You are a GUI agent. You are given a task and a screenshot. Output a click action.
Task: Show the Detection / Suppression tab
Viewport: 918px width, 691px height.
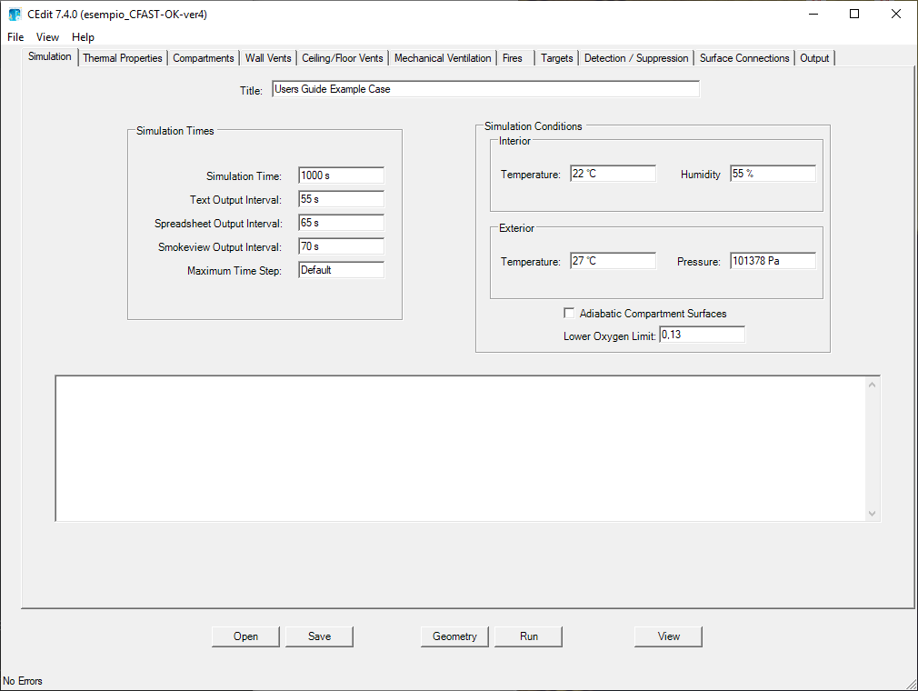point(636,58)
